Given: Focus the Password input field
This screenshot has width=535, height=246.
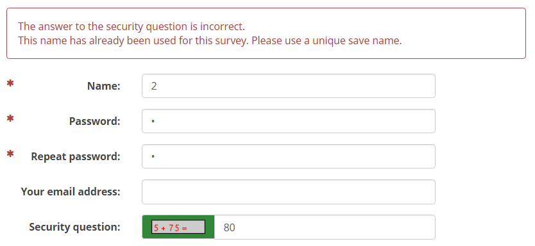Looking at the screenshot, I should [288, 121].
